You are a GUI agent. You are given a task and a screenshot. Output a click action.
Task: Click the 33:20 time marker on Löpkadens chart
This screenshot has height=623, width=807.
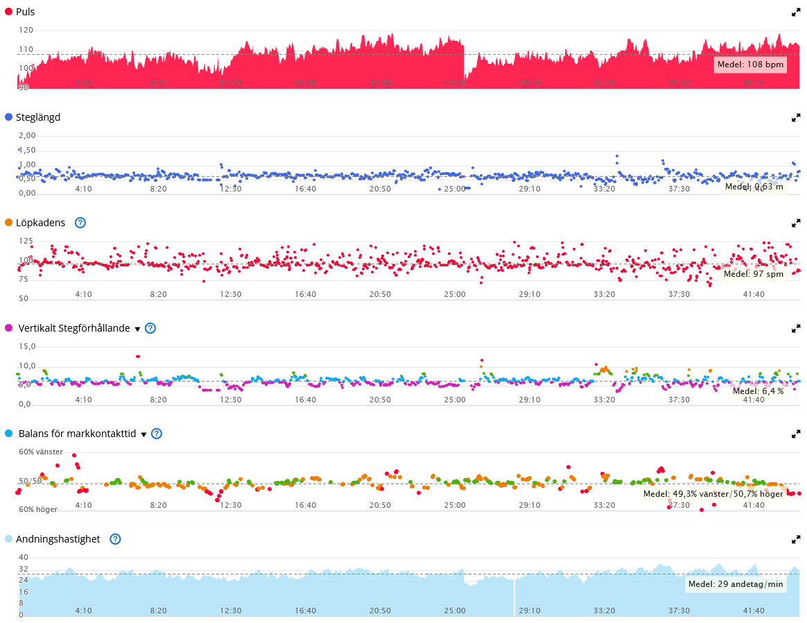coord(604,295)
